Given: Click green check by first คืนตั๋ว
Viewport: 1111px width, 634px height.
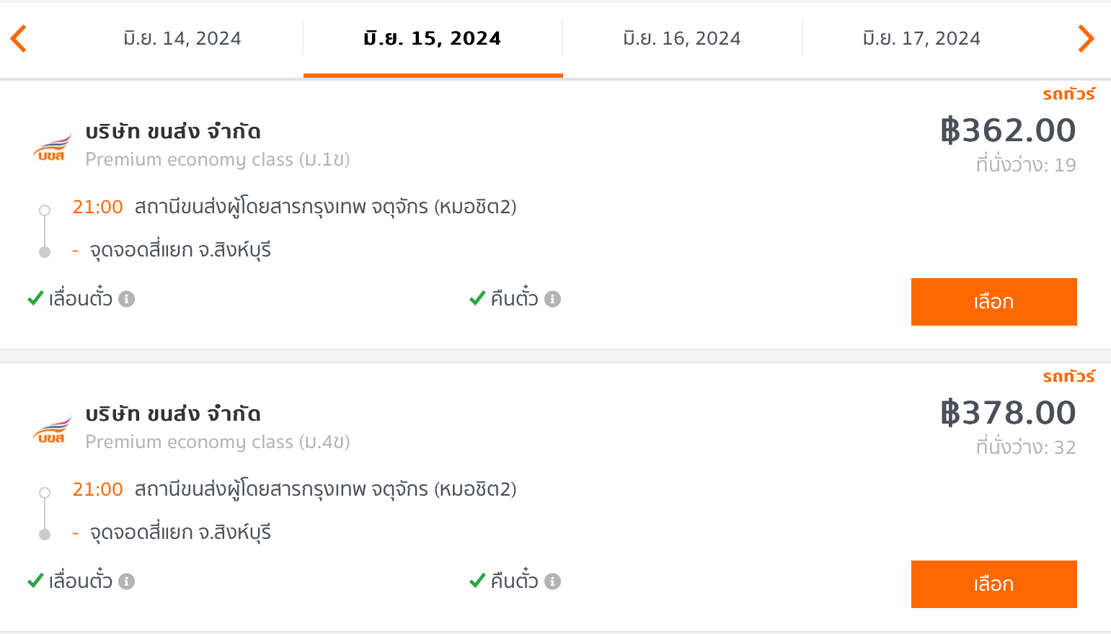Looking at the screenshot, I should (477, 298).
